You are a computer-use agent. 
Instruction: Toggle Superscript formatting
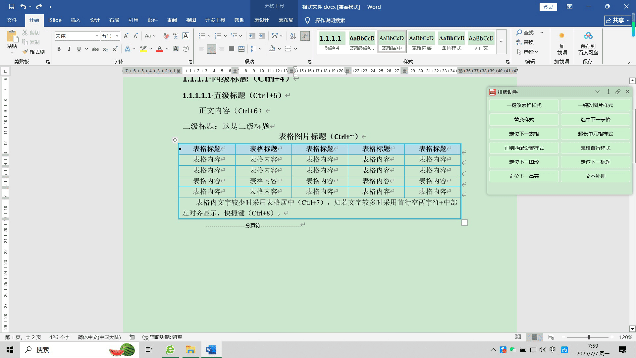point(115,49)
